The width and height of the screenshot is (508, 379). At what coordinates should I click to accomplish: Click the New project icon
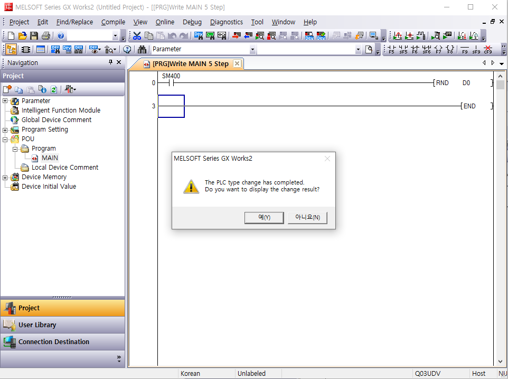(x=11, y=35)
